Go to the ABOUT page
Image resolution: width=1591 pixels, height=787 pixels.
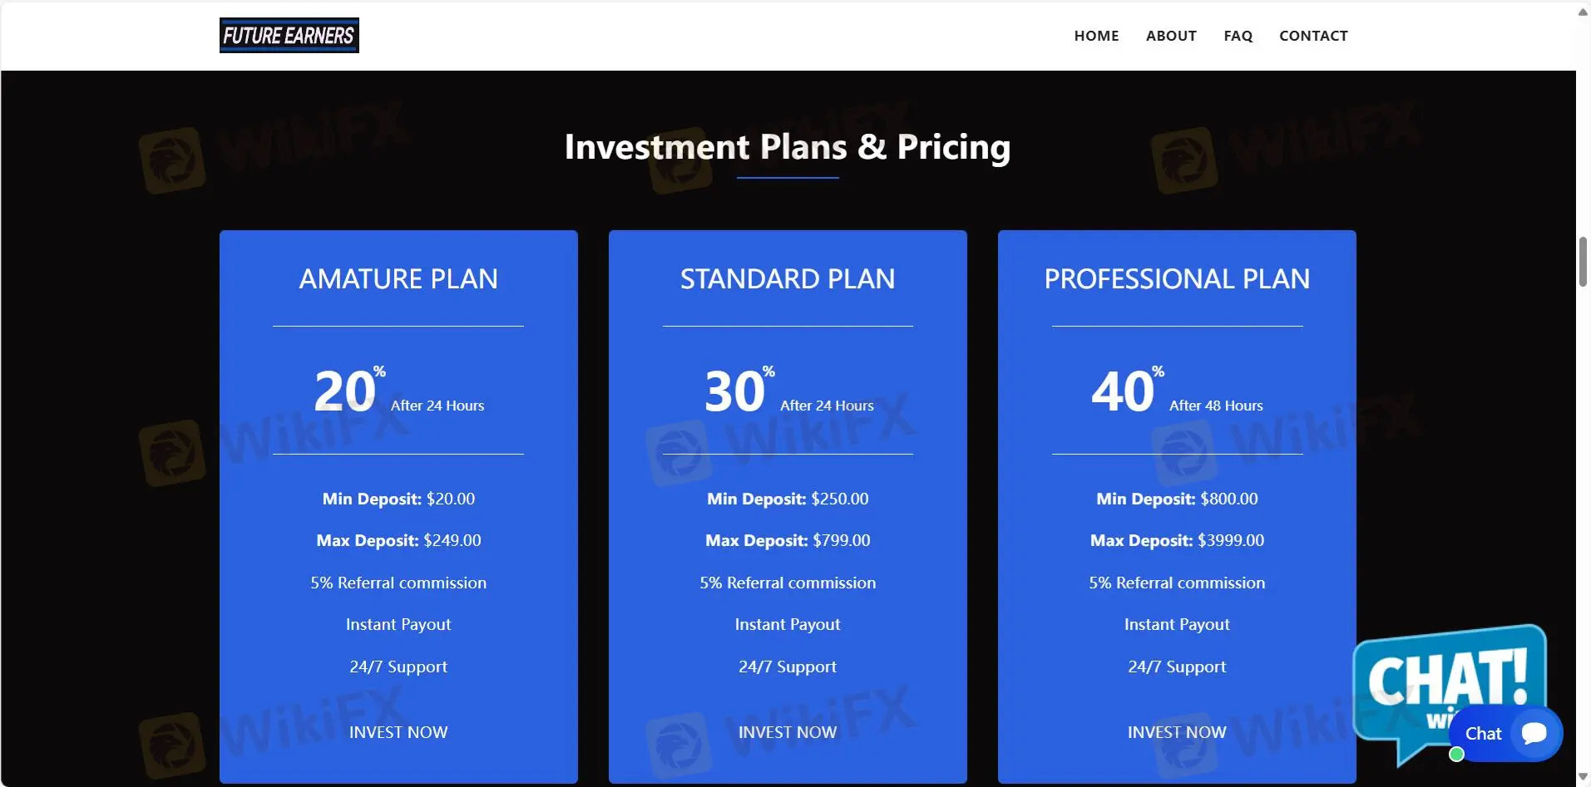tap(1171, 36)
